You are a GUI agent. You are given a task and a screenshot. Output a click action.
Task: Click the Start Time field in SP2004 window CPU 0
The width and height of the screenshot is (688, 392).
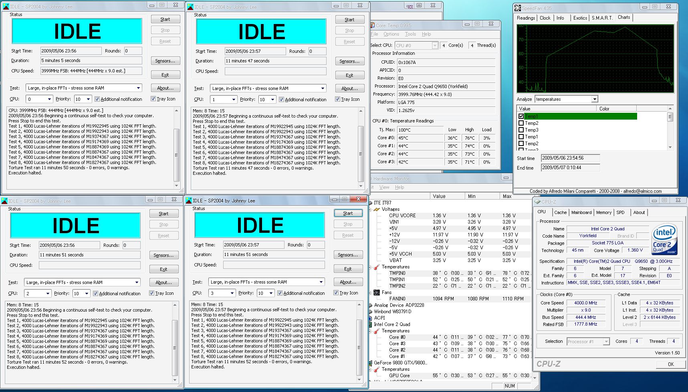[x=71, y=51]
